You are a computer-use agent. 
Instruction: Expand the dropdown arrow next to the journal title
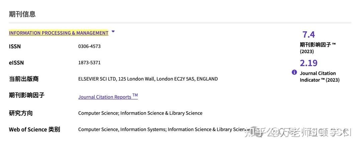[113, 32]
